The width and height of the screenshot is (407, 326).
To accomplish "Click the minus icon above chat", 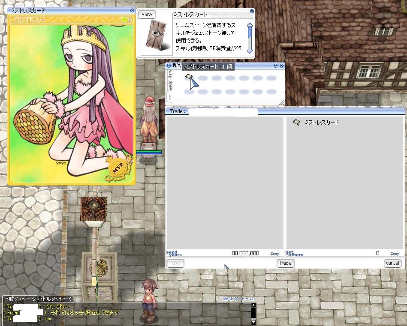I will (x=247, y=299).
